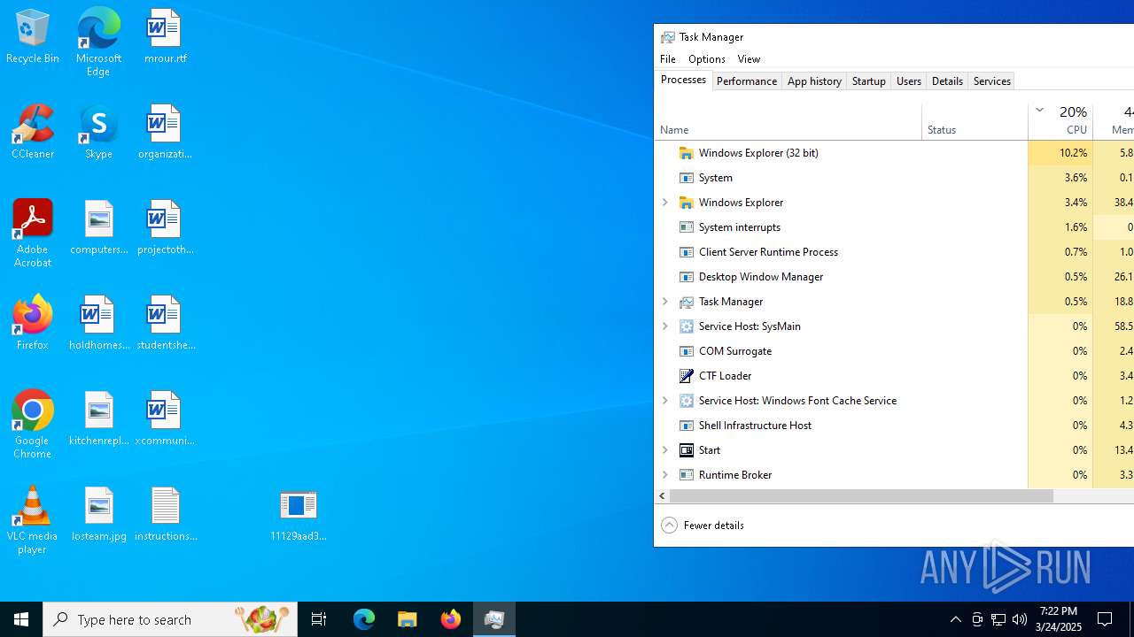Image resolution: width=1134 pixels, height=637 pixels.
Task: Open the Recycle Bin desktop icon
Action: (x=33, y=37)
